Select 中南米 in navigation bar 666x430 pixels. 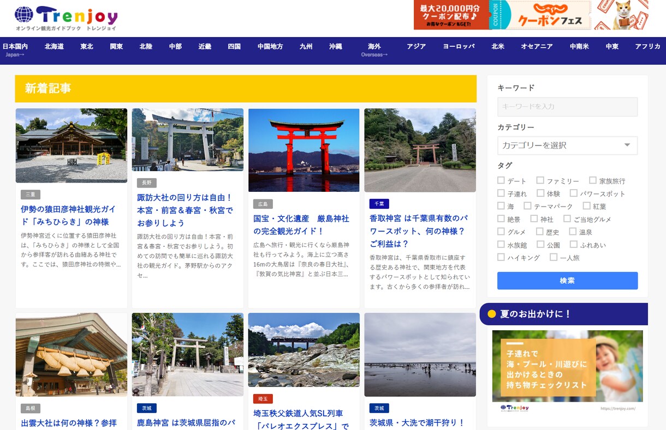[579, 46]
